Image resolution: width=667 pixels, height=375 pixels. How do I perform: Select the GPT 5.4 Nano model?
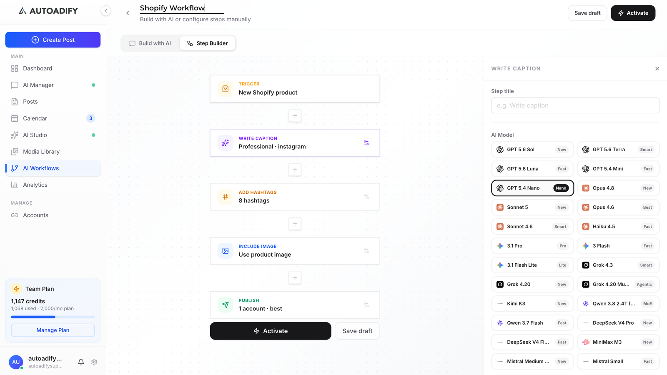(x=532, y=188)
